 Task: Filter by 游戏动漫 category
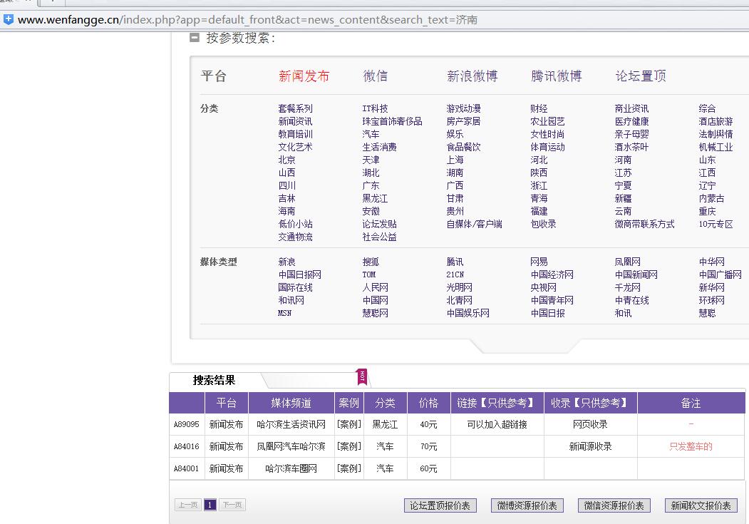point(463,108)
